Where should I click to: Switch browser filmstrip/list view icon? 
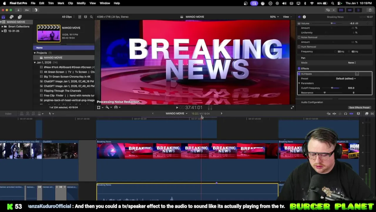coord(85,17)
